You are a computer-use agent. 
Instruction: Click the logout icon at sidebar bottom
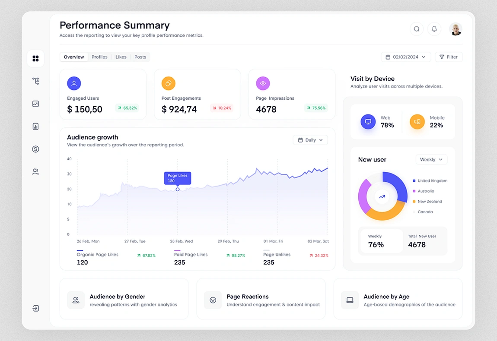(35, 308)
